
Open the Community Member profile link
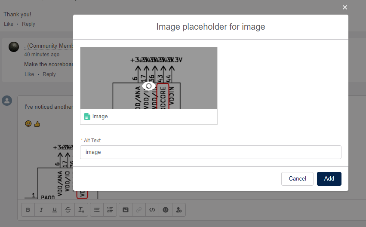point(49,46)
